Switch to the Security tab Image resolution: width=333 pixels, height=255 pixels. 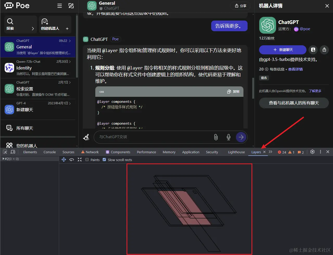pyautogui.click(x=212, y=152)
